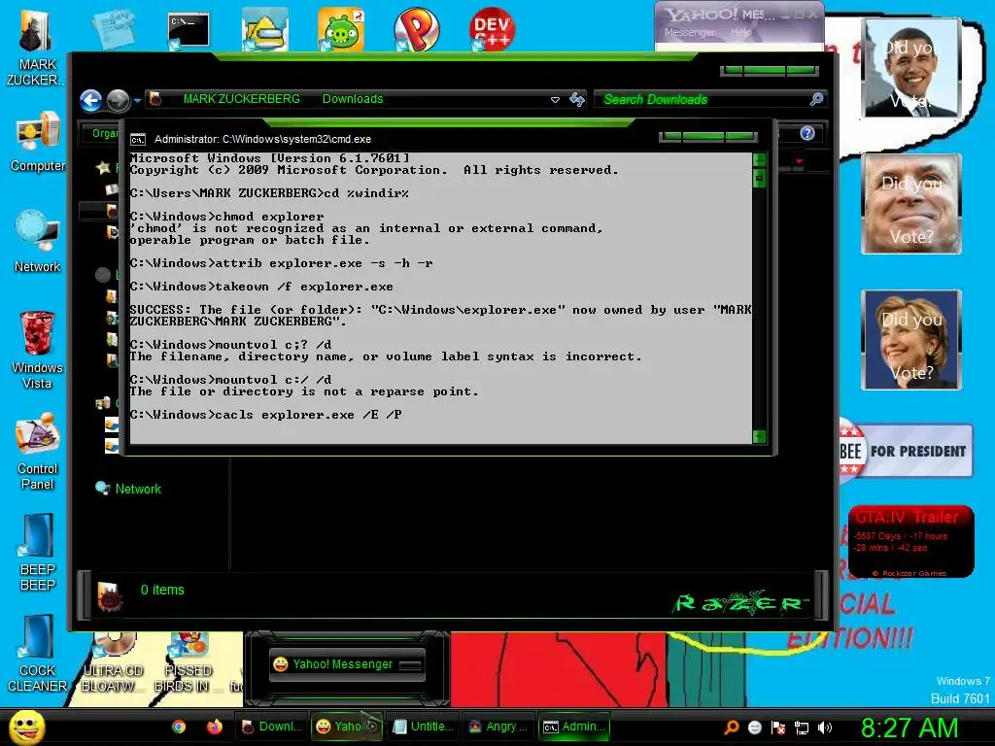Click the Forward arrow in Downloads explorer
This screenshot has width=995, height=746.
pyautogui.click(x=118, y=100)
